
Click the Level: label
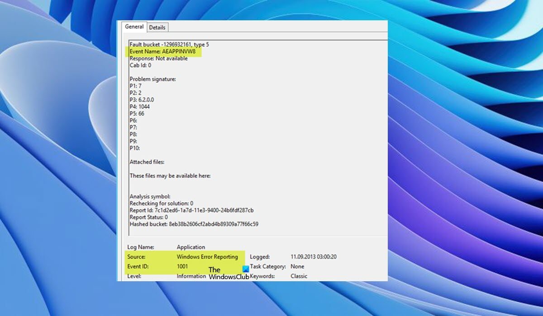(134, 276)
